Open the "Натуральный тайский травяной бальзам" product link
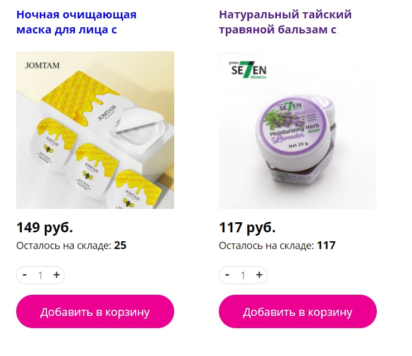This screenshot has height=356, width=412. [285, 22]
